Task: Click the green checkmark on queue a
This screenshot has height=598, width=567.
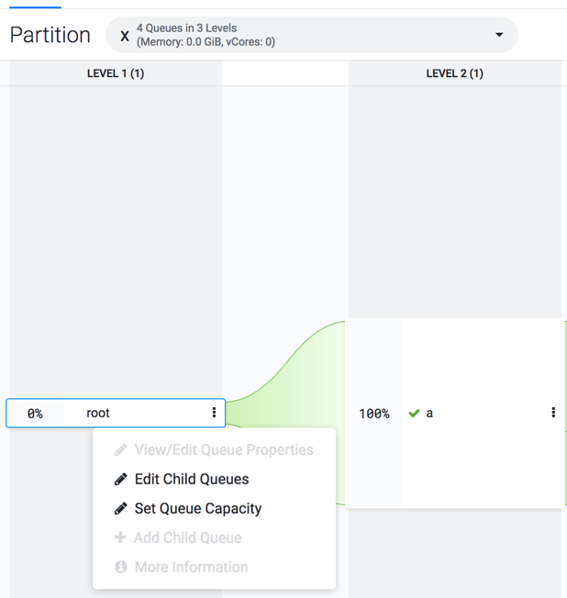Action: click(414, 414)
